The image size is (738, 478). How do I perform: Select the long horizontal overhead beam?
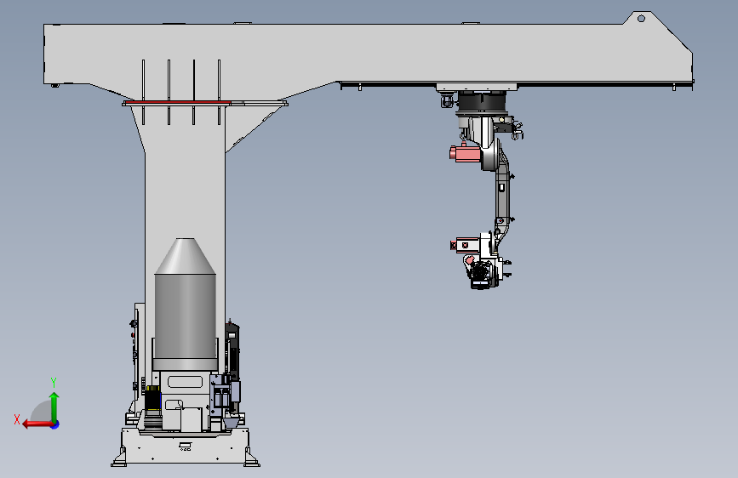pos(367,54)
